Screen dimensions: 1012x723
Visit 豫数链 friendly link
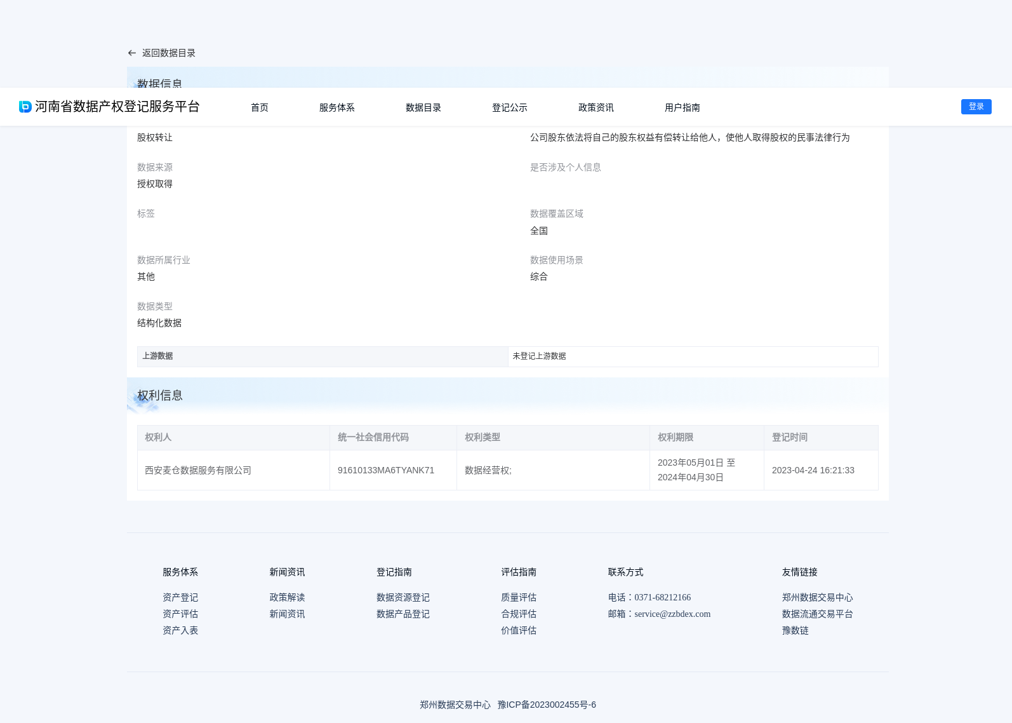pos(796,630)
